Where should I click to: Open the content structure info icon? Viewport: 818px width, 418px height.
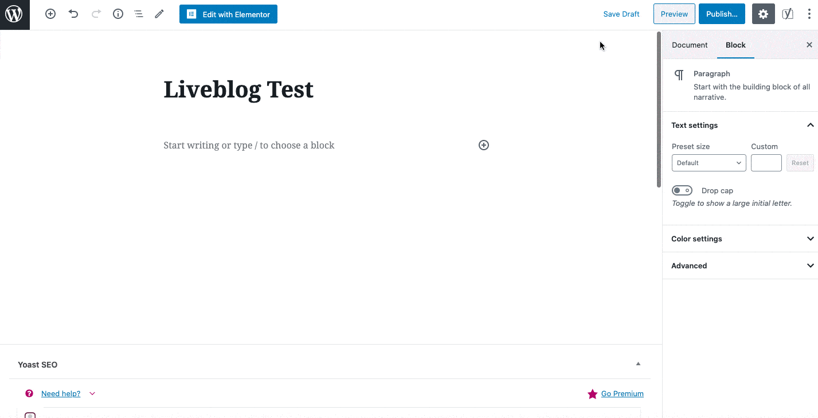(x=118, y=14)
